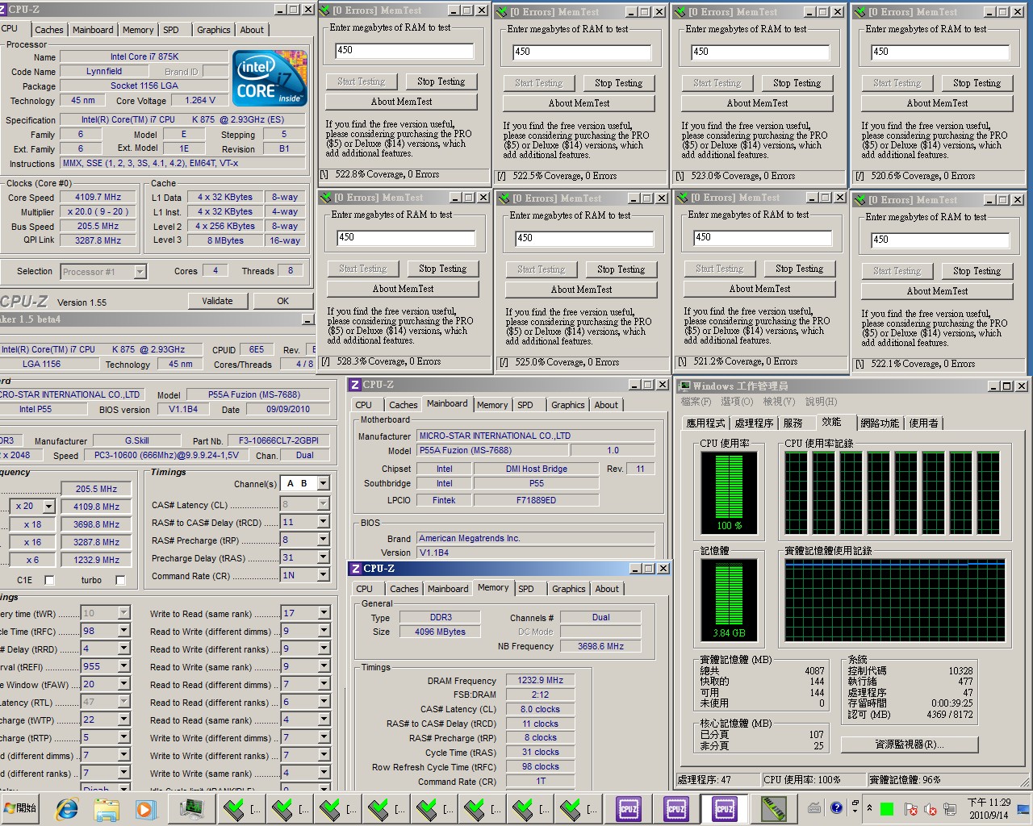This screenshot has height=826, width=1033.
Task: Open 檢視(V) menu in Task Manager
Action: 779,402
